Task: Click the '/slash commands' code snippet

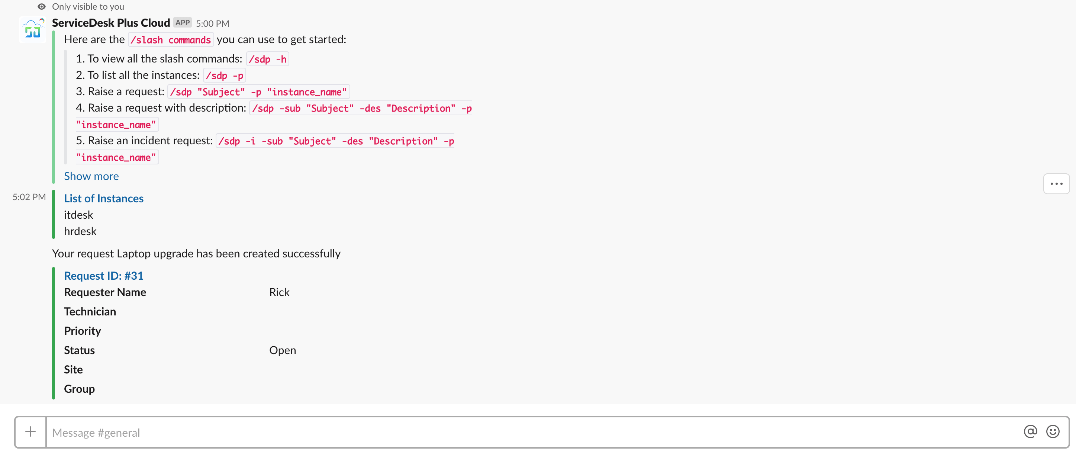Action: pos(170,40)
